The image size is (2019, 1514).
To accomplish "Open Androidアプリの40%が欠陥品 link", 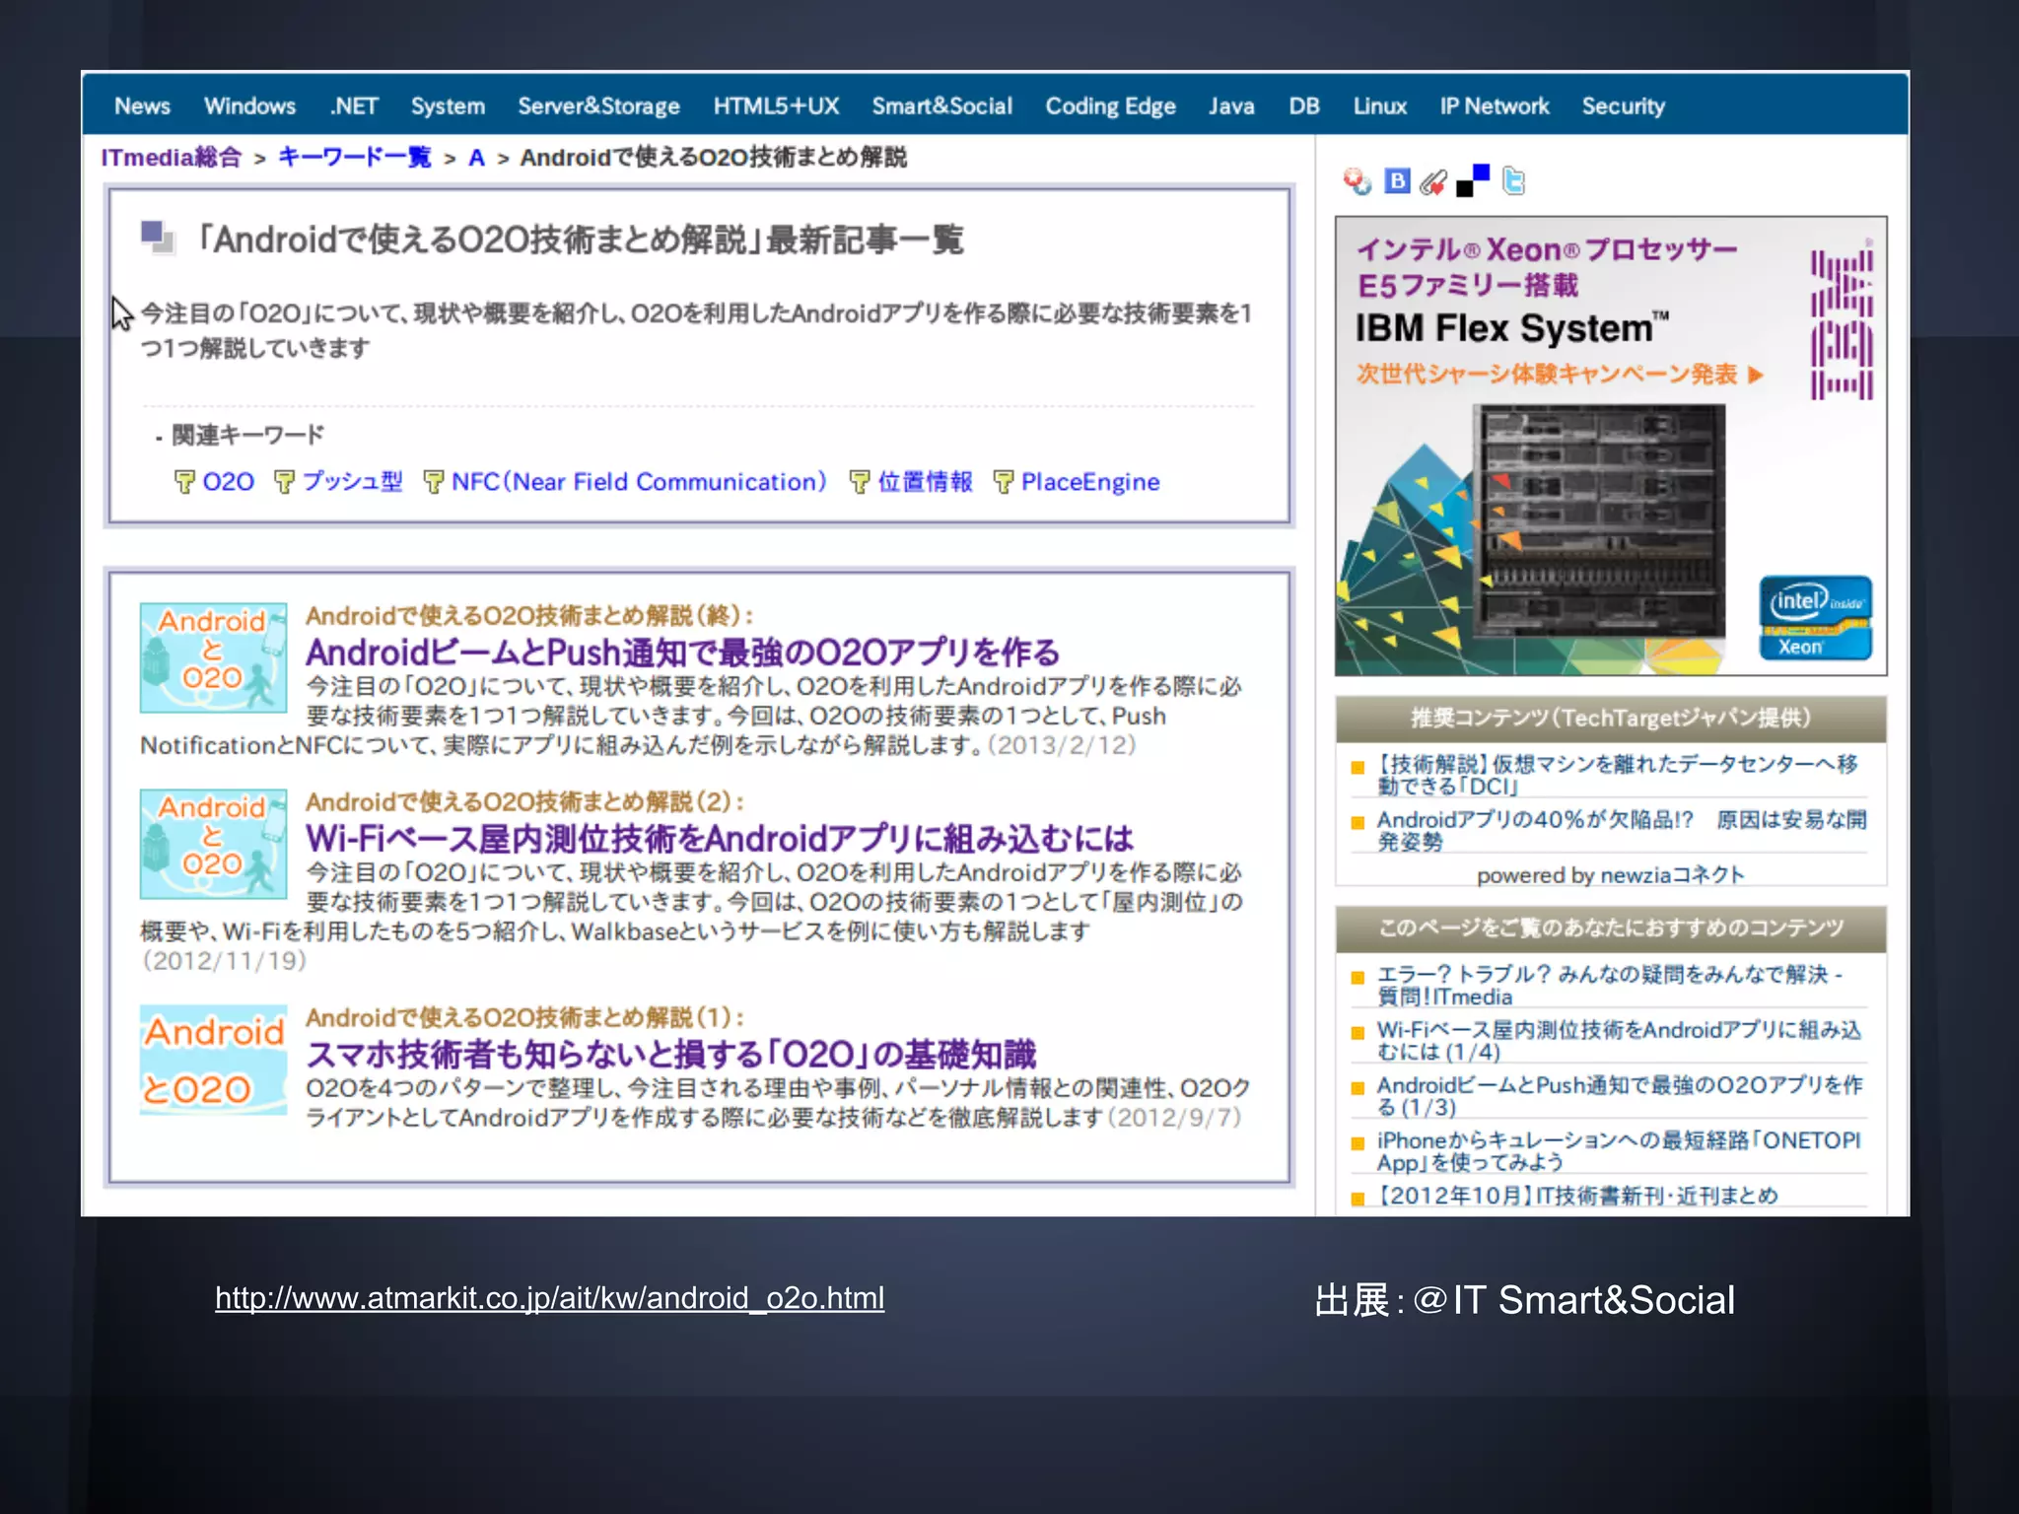I will (x=1621, y=830).
